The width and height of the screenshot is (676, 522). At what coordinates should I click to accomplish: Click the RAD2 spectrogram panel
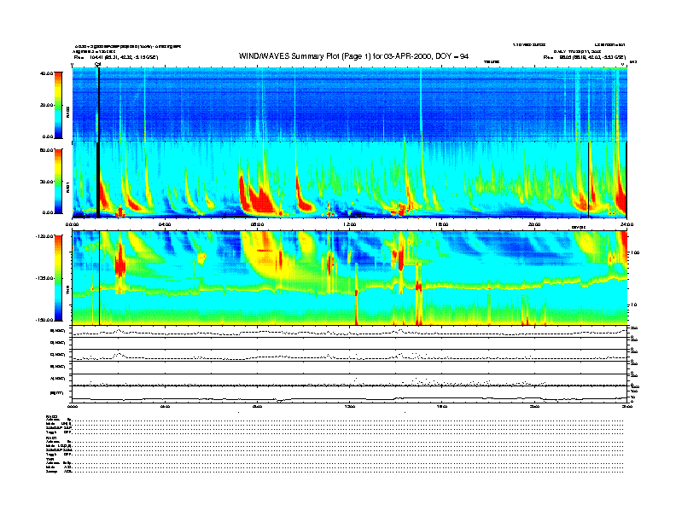pyautogui.click(x=350, y=104)
